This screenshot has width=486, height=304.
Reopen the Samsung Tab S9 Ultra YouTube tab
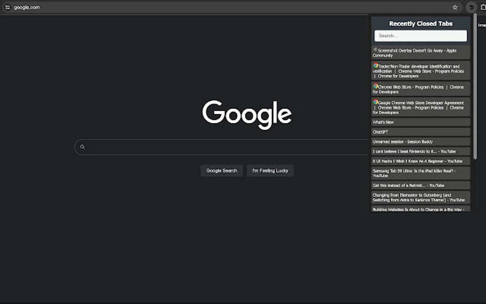coord(421,173)
